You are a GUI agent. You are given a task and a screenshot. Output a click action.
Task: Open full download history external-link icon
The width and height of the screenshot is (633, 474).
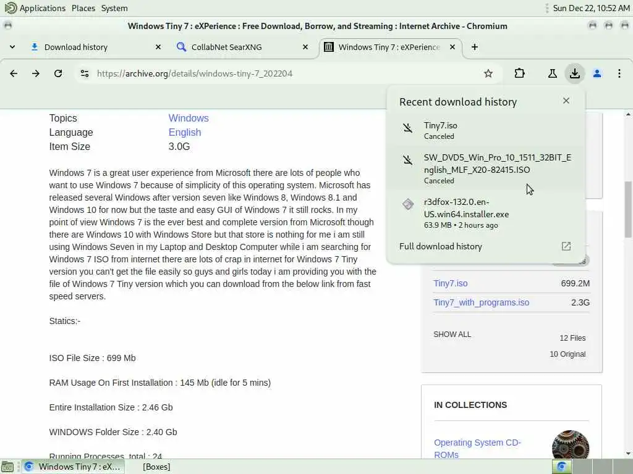tap(566, 246)
